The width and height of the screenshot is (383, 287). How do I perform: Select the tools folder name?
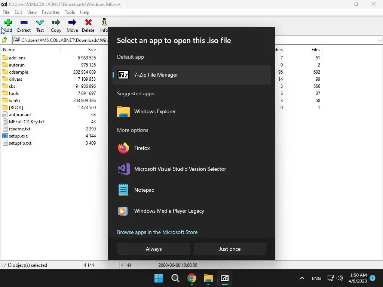(x=14, y=93)
